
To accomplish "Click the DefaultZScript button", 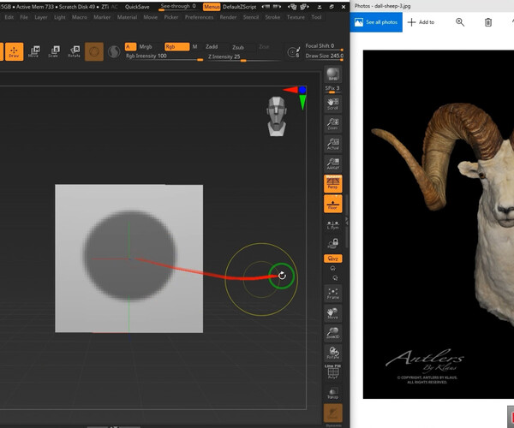I will point(240,7).
